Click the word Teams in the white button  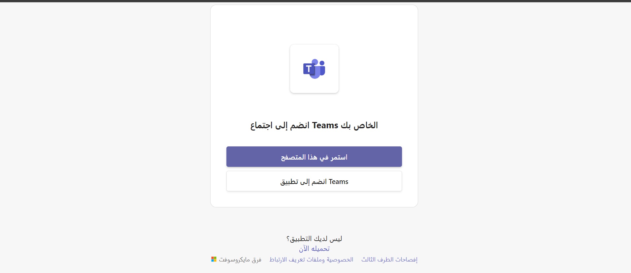click(339, 182)
